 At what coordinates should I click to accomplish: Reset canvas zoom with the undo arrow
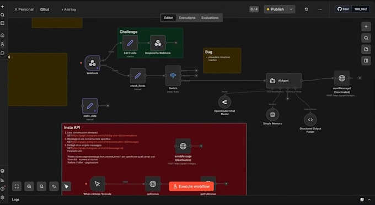pos(54,186)
